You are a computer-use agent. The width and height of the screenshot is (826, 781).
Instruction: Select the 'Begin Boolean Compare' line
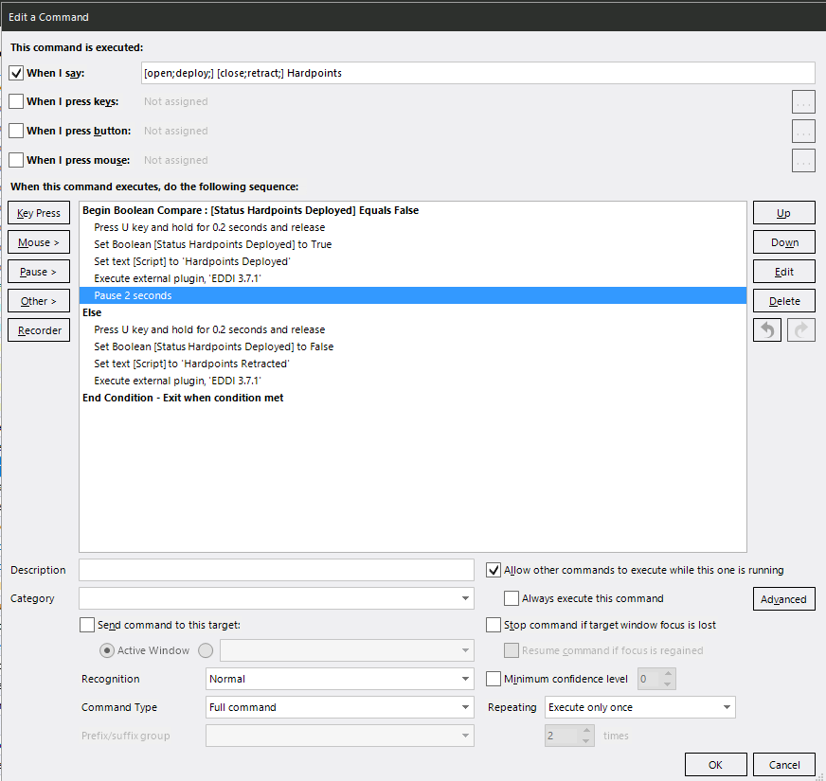(x=413, y=210)
